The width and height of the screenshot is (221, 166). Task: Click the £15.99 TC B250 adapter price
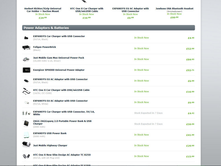click(x=190, y=156)
